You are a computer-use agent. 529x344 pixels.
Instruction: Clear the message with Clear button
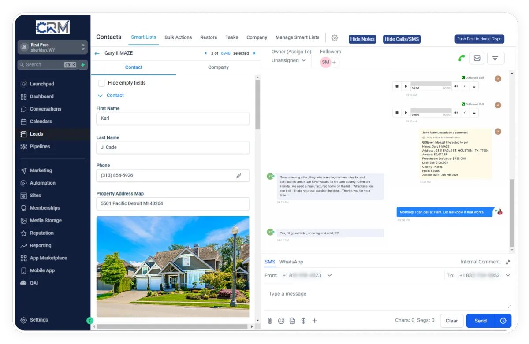(451, 321)
